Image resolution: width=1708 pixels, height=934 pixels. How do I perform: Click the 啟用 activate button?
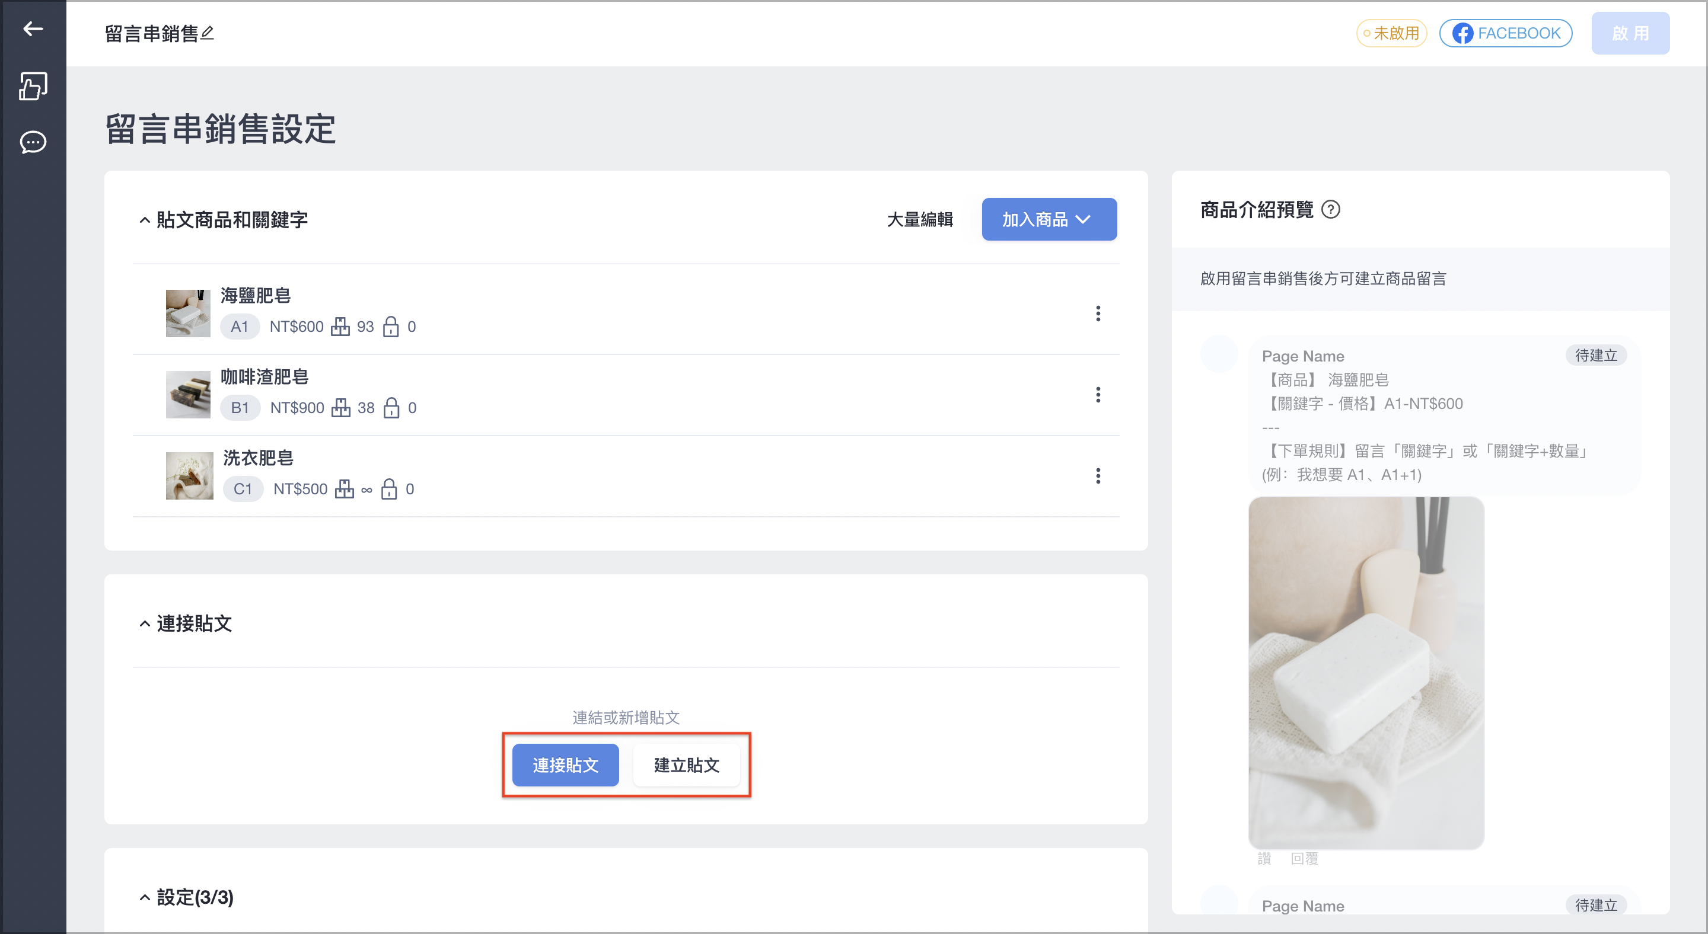1630,33
